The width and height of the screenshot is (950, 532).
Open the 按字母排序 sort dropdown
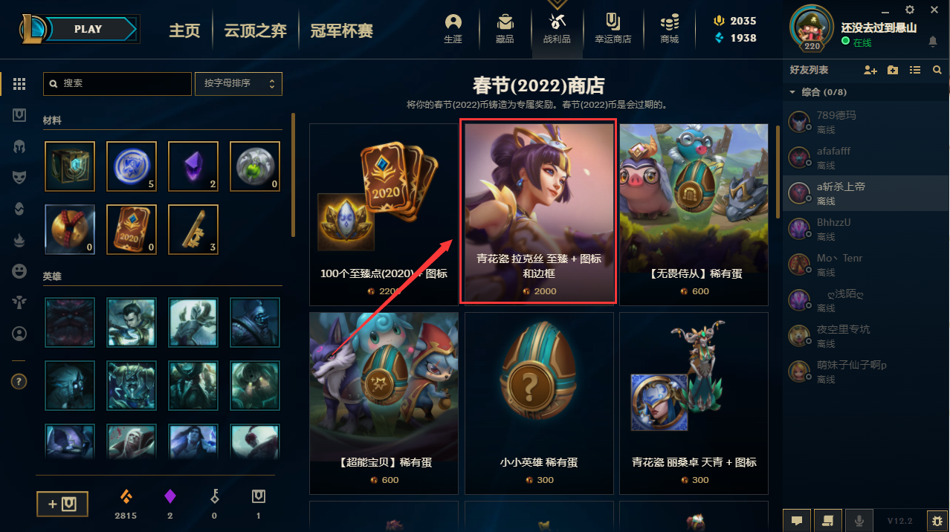pos(239,83)
